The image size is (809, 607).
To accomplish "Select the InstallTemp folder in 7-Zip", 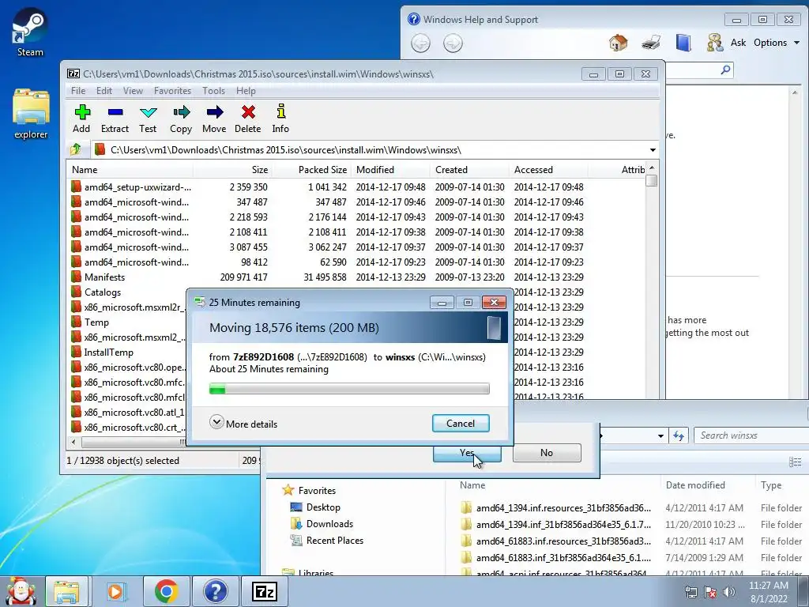I will [109, 352].
